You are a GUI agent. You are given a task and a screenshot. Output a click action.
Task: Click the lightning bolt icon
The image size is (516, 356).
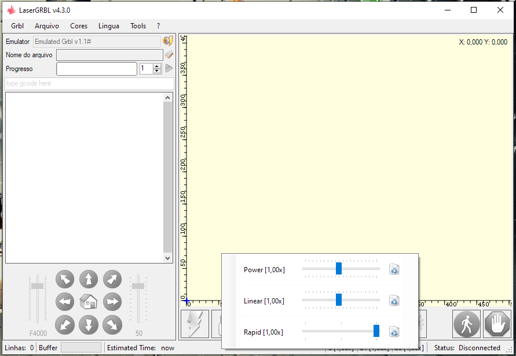(194, 324)
